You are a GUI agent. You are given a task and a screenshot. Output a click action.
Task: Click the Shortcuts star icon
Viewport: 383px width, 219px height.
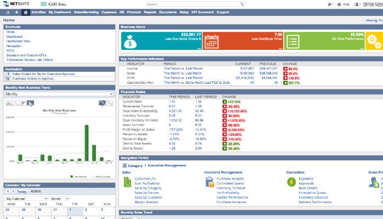[16, 11]
